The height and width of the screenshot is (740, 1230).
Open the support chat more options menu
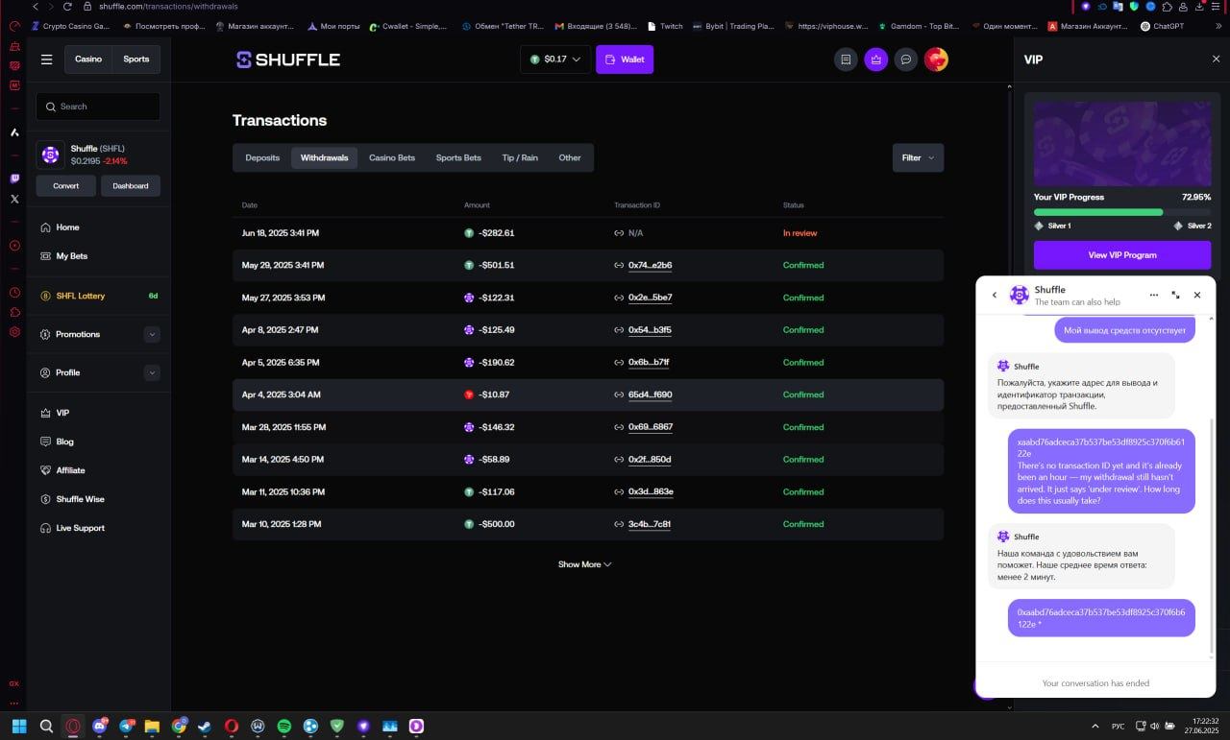(1154, 296)
